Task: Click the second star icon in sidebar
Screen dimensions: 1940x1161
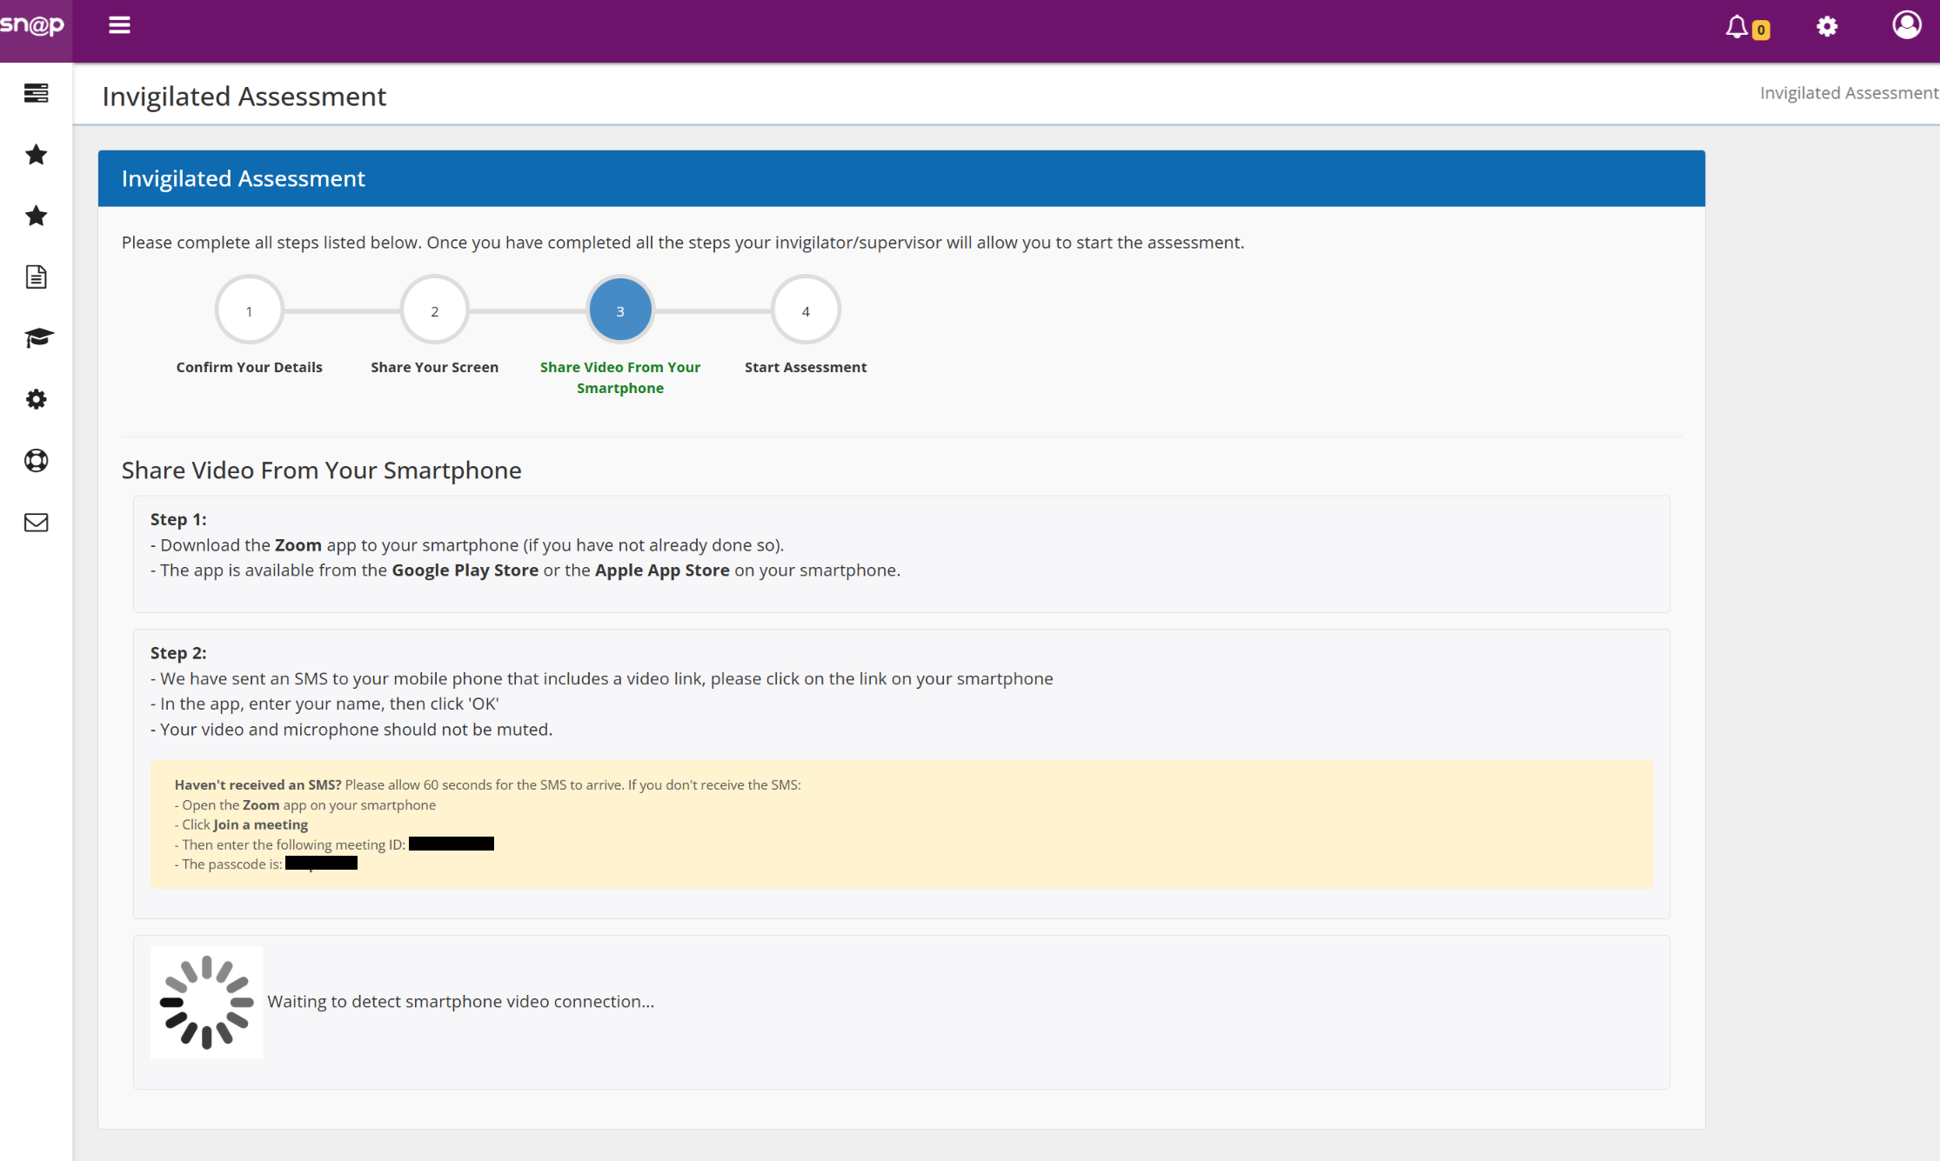Action: tap(36, 216)
